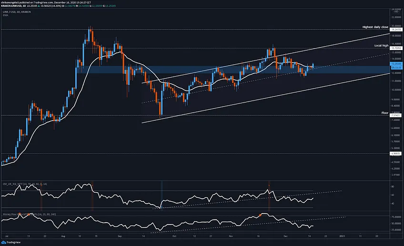
Task: Select the 'Local high' text annotation
Action: [381, 46]
